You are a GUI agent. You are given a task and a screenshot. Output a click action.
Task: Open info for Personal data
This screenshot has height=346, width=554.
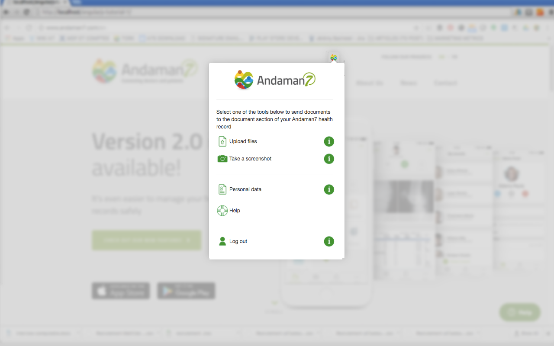pos(329,189)
